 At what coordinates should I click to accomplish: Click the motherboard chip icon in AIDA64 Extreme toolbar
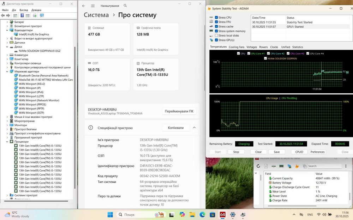tap(274, 166)
